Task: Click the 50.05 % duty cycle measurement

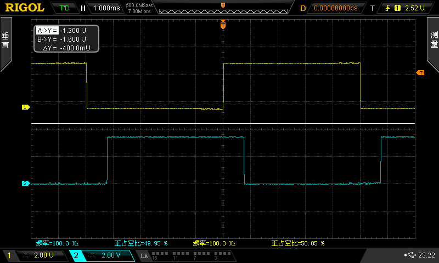Action: [298, 243]
